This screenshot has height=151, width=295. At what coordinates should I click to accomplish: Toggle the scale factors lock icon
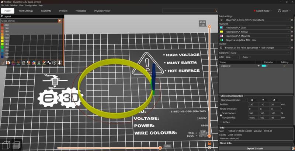[221, 115]
